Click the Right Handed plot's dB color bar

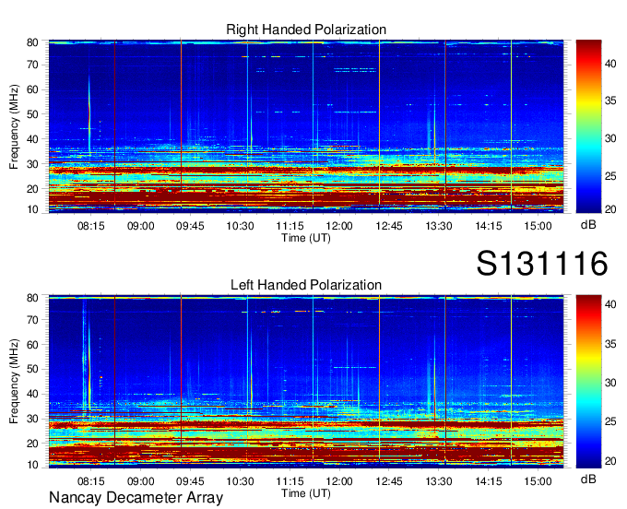[588, 126]
